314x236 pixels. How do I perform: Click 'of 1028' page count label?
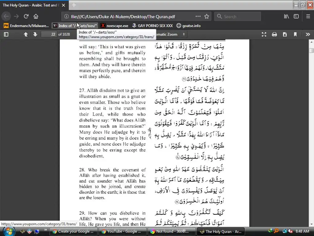click(64, 34)
